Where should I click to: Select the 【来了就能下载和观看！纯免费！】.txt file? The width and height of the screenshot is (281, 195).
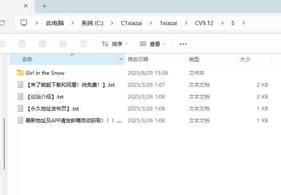click(x=70, y=85)
